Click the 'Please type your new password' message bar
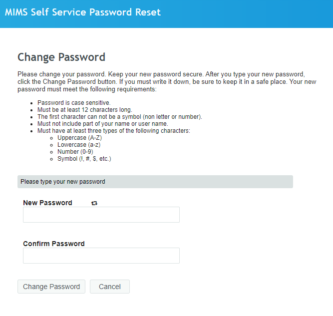 pyautogui.click(x=155, y=182)
